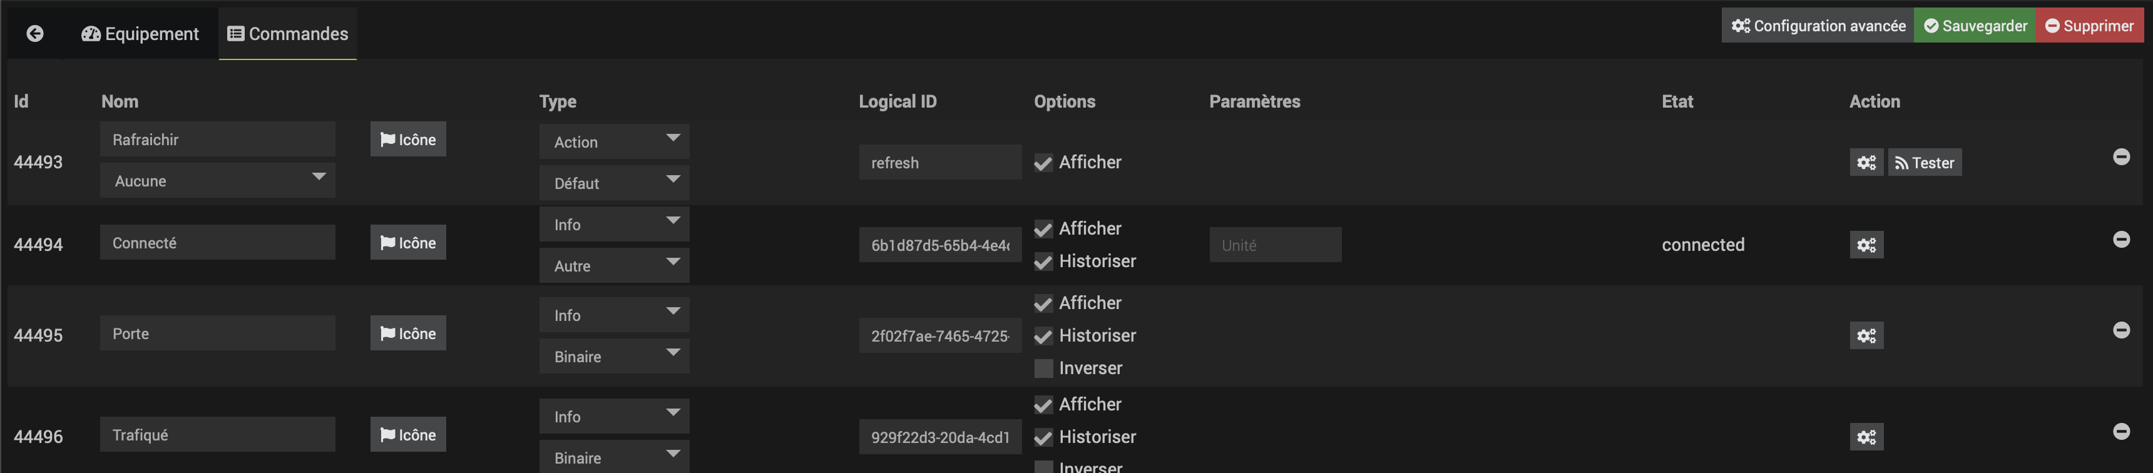This screenshot has height=473, width=2153.
Task: Open configuration gears for Porte command
Action: tap(1866, 336)
